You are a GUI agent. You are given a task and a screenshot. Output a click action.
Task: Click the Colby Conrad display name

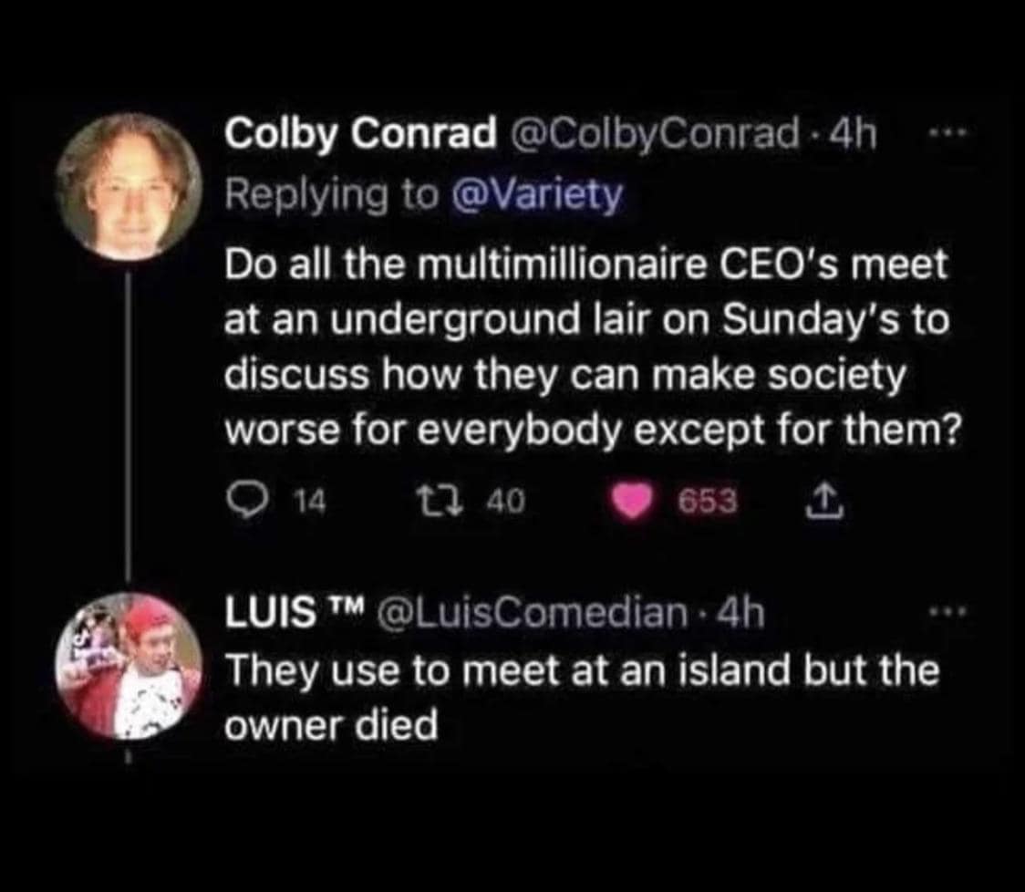point(358,135)
